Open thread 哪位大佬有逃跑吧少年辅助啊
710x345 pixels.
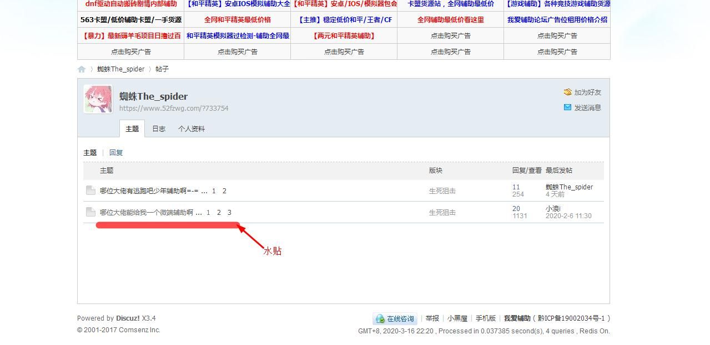[149, 191]
